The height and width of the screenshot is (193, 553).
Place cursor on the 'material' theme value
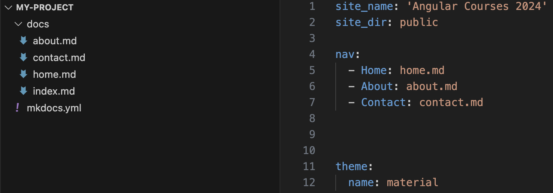coord(412,183)
